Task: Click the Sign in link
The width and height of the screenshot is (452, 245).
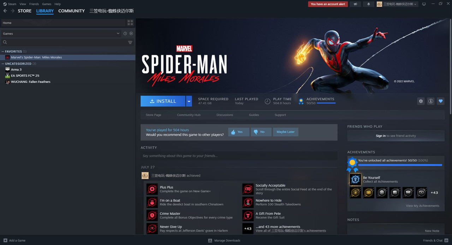Action: click(381, 136)
